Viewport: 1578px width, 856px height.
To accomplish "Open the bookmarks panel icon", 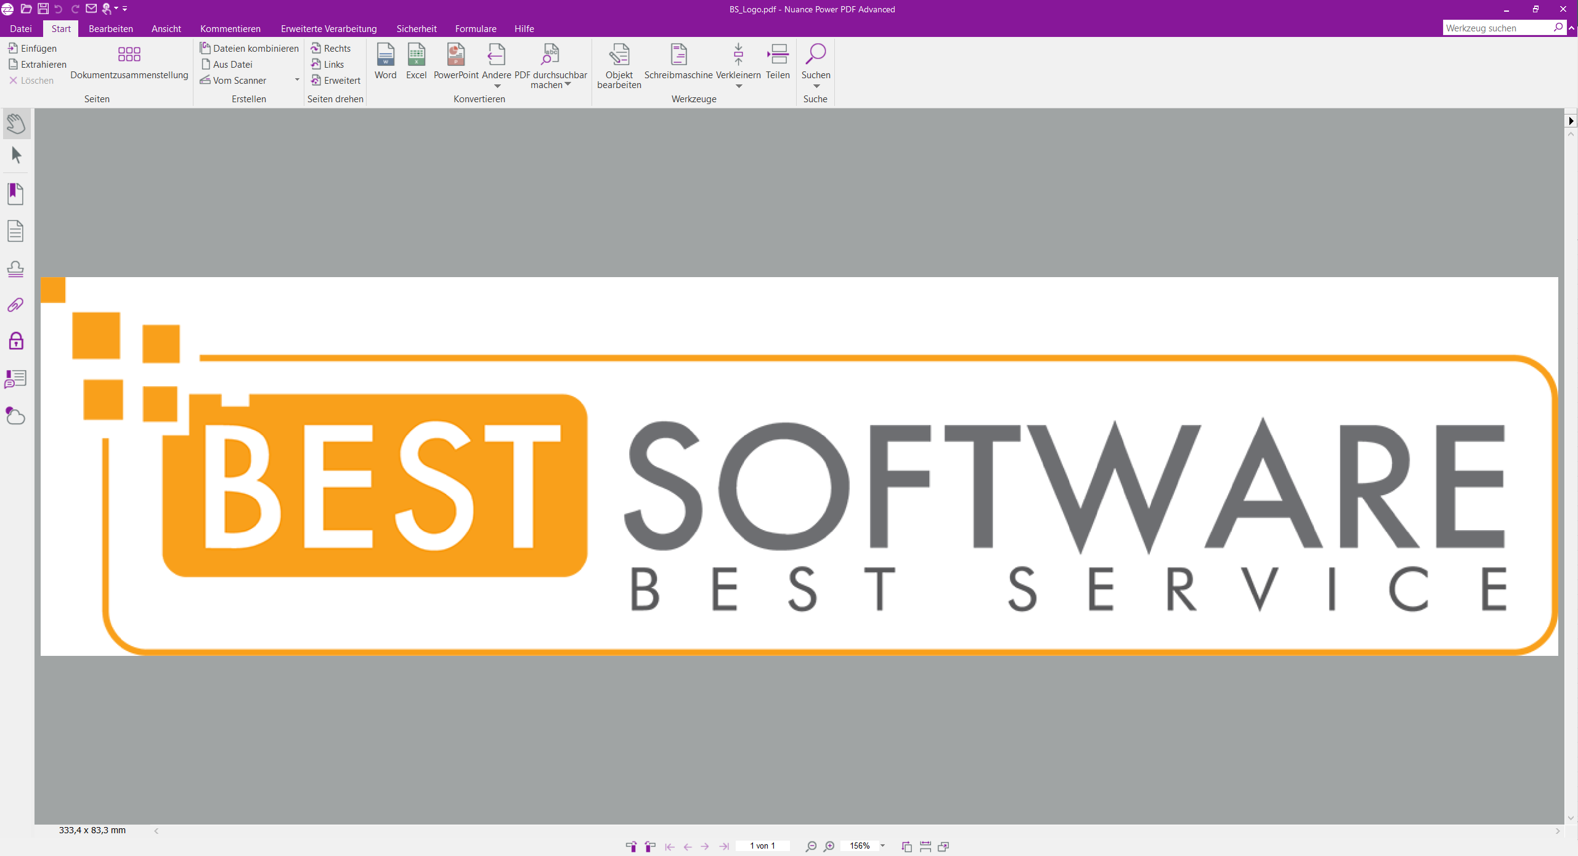I will tap(15, 194).
